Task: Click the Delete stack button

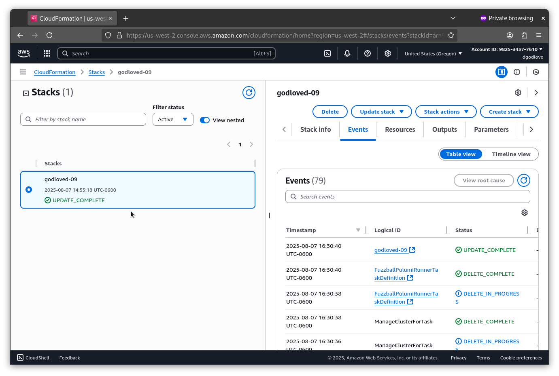Action: (330, 112)
